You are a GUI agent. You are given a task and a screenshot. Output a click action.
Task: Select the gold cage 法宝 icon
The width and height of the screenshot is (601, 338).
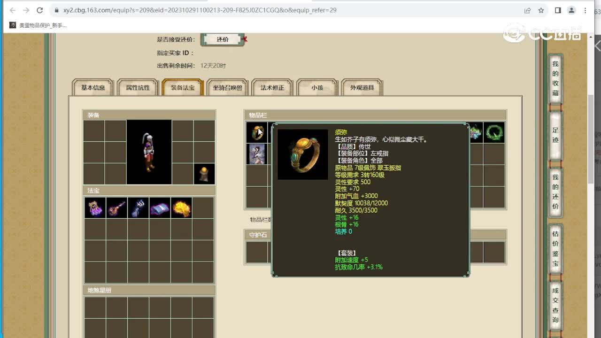95,207
